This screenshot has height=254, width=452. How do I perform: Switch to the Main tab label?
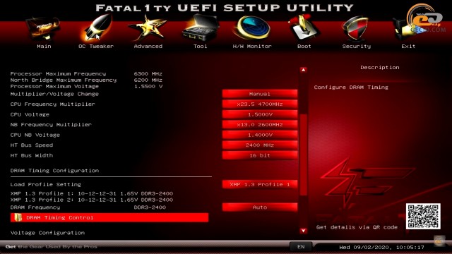click(44, 46)
